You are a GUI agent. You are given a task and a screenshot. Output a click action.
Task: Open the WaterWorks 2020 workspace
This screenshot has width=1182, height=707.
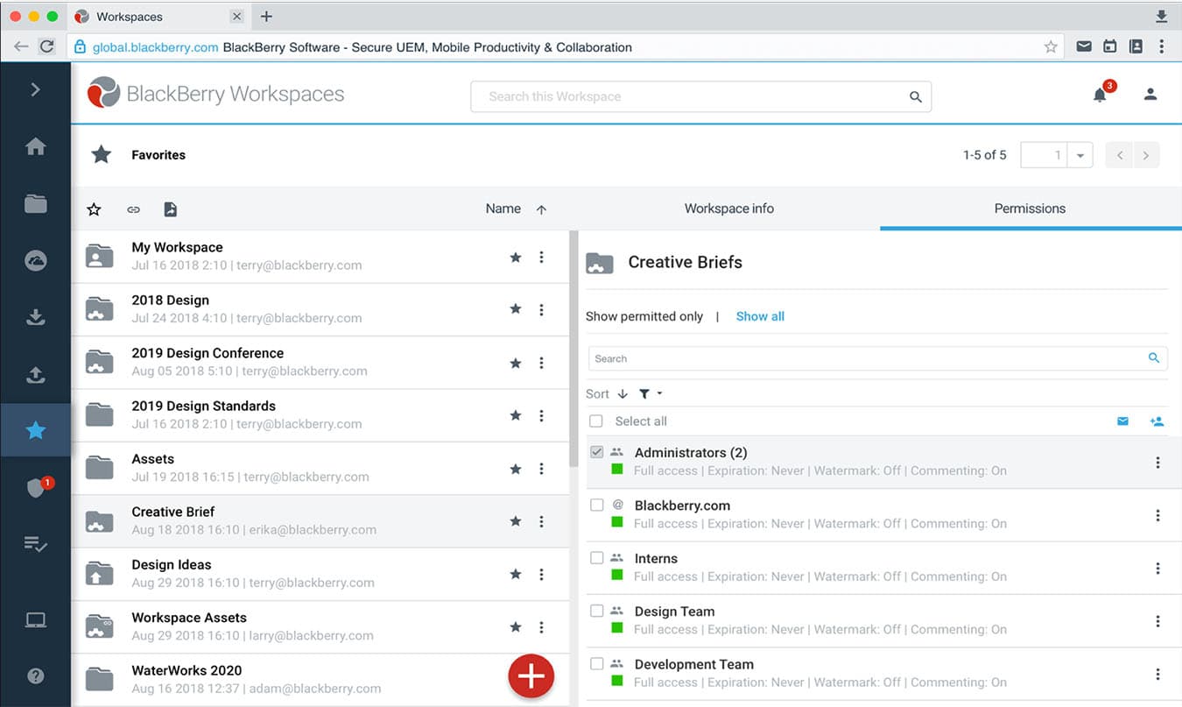click(x=320, y=679)
